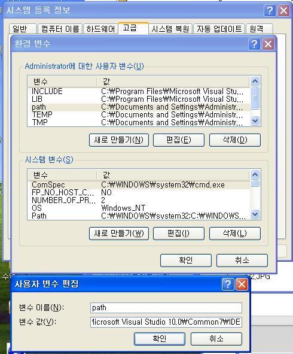Image resolution: width=293 pixels, height=354 pixels.
Task: Click 변수 column header in system variables list
Action: coord(62,175)
